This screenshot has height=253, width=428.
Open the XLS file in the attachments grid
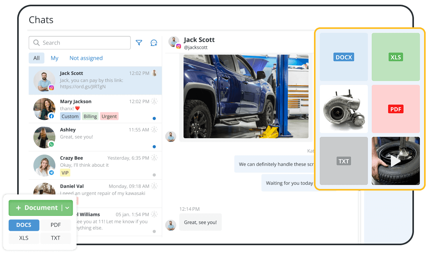point(396,57)
